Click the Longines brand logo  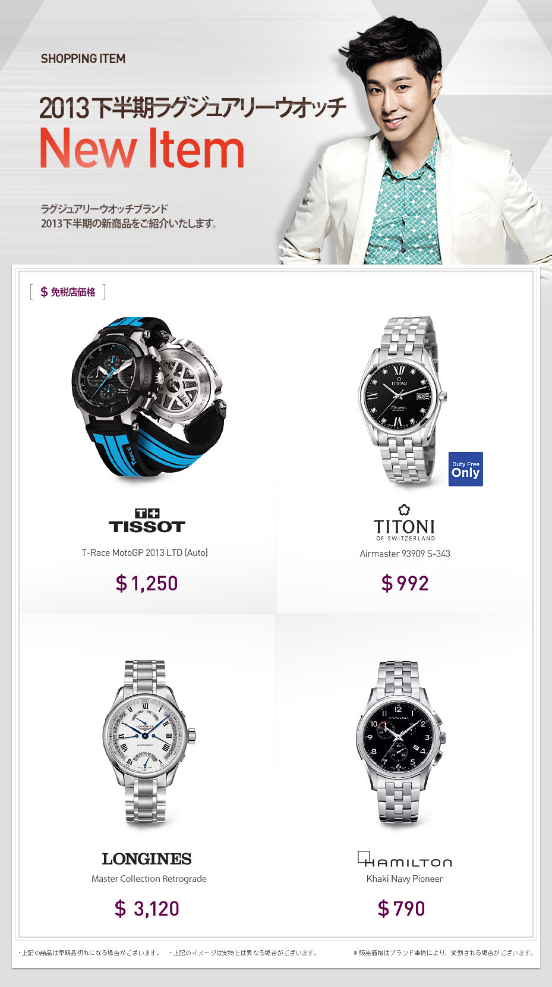(147, 859)
